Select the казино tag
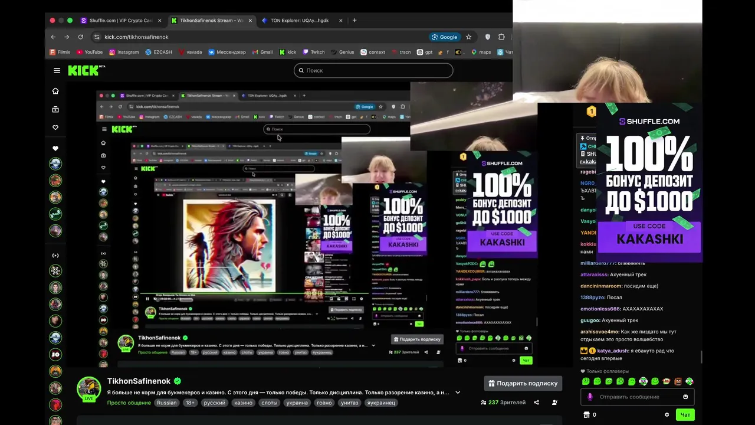755x425 pixels. 243,403
